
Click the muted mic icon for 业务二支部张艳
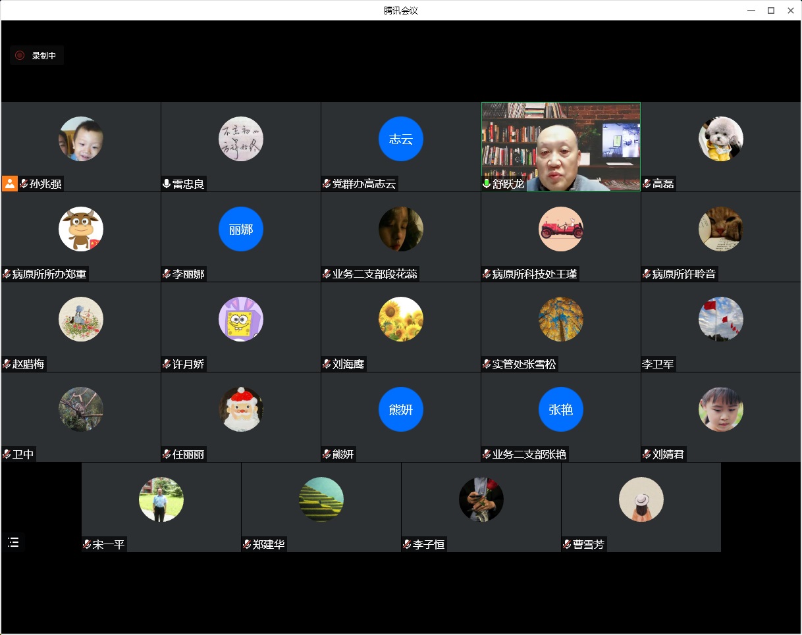[487, 454]
